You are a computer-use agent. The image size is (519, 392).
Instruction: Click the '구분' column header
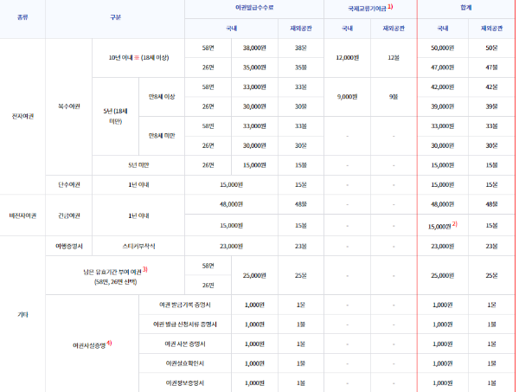tap(115, 17)
